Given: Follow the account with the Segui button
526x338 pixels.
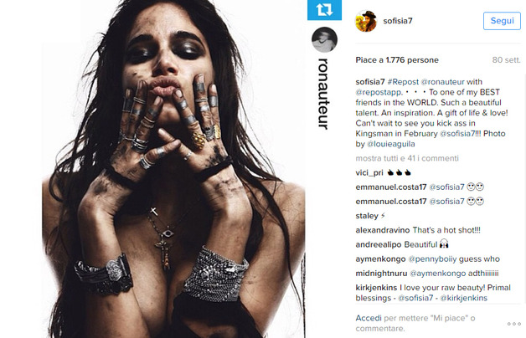Looking at the screenshot, I should pyautogui.click(x=502, y=21).
